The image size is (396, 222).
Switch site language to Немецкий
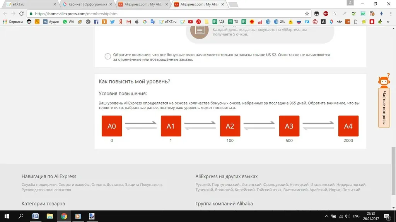point(299,185)
